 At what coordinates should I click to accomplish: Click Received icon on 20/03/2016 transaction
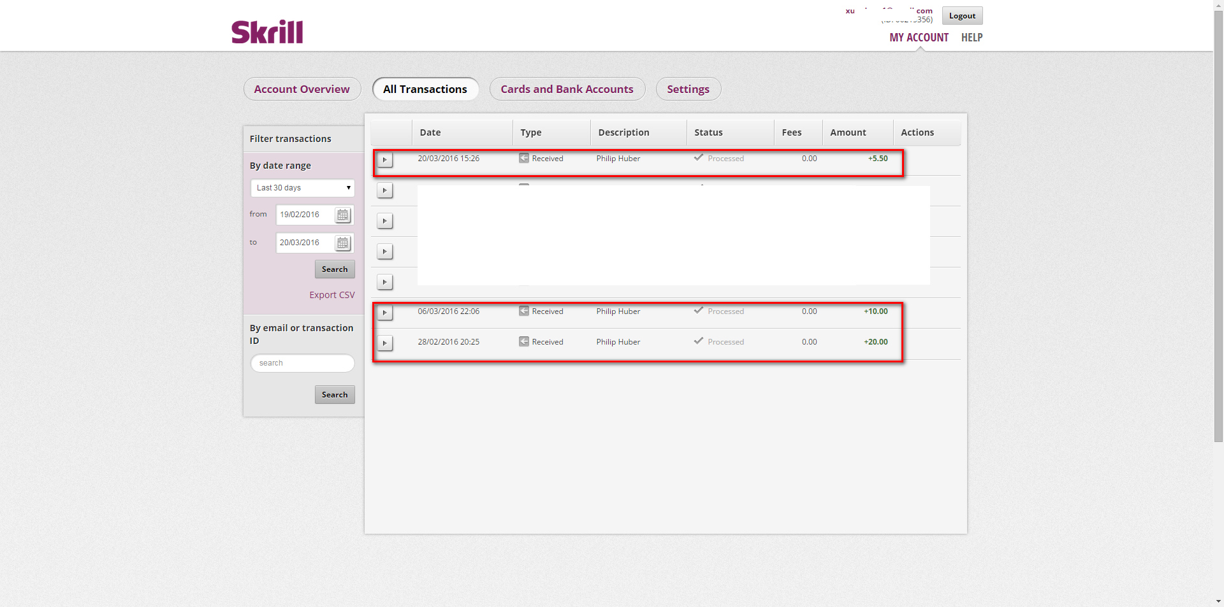point(524,158)
